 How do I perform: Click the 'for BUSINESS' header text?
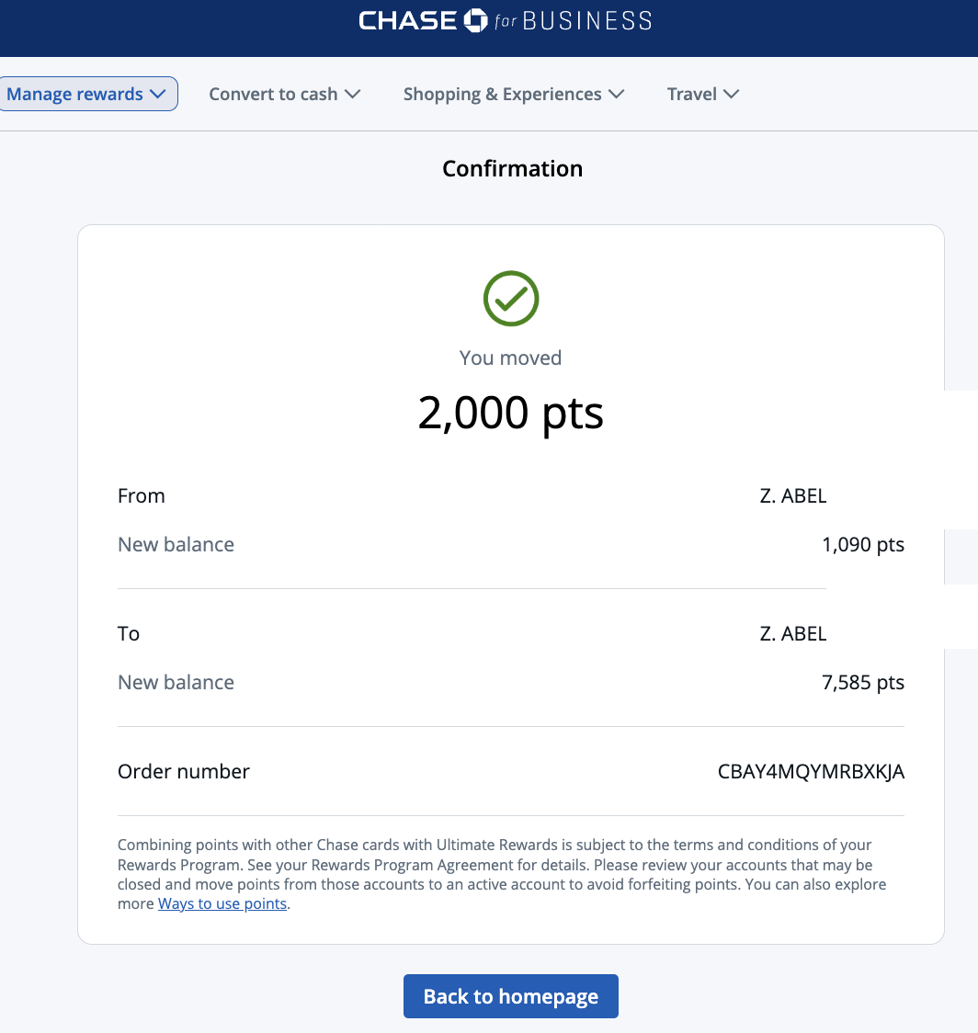click(573, 20)
